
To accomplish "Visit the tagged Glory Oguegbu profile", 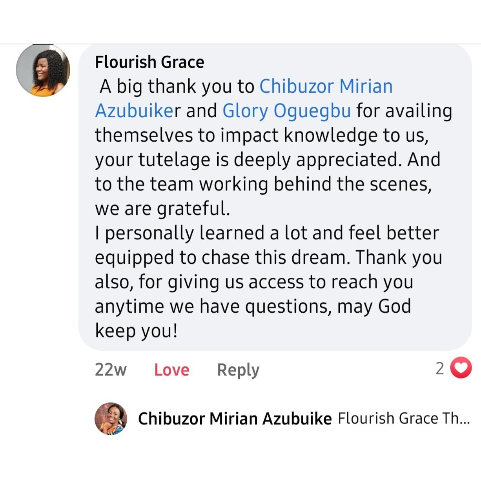I will [286, 111].
